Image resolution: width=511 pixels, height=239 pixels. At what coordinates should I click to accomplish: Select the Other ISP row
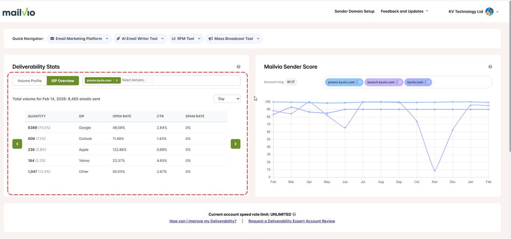[126, 172]
